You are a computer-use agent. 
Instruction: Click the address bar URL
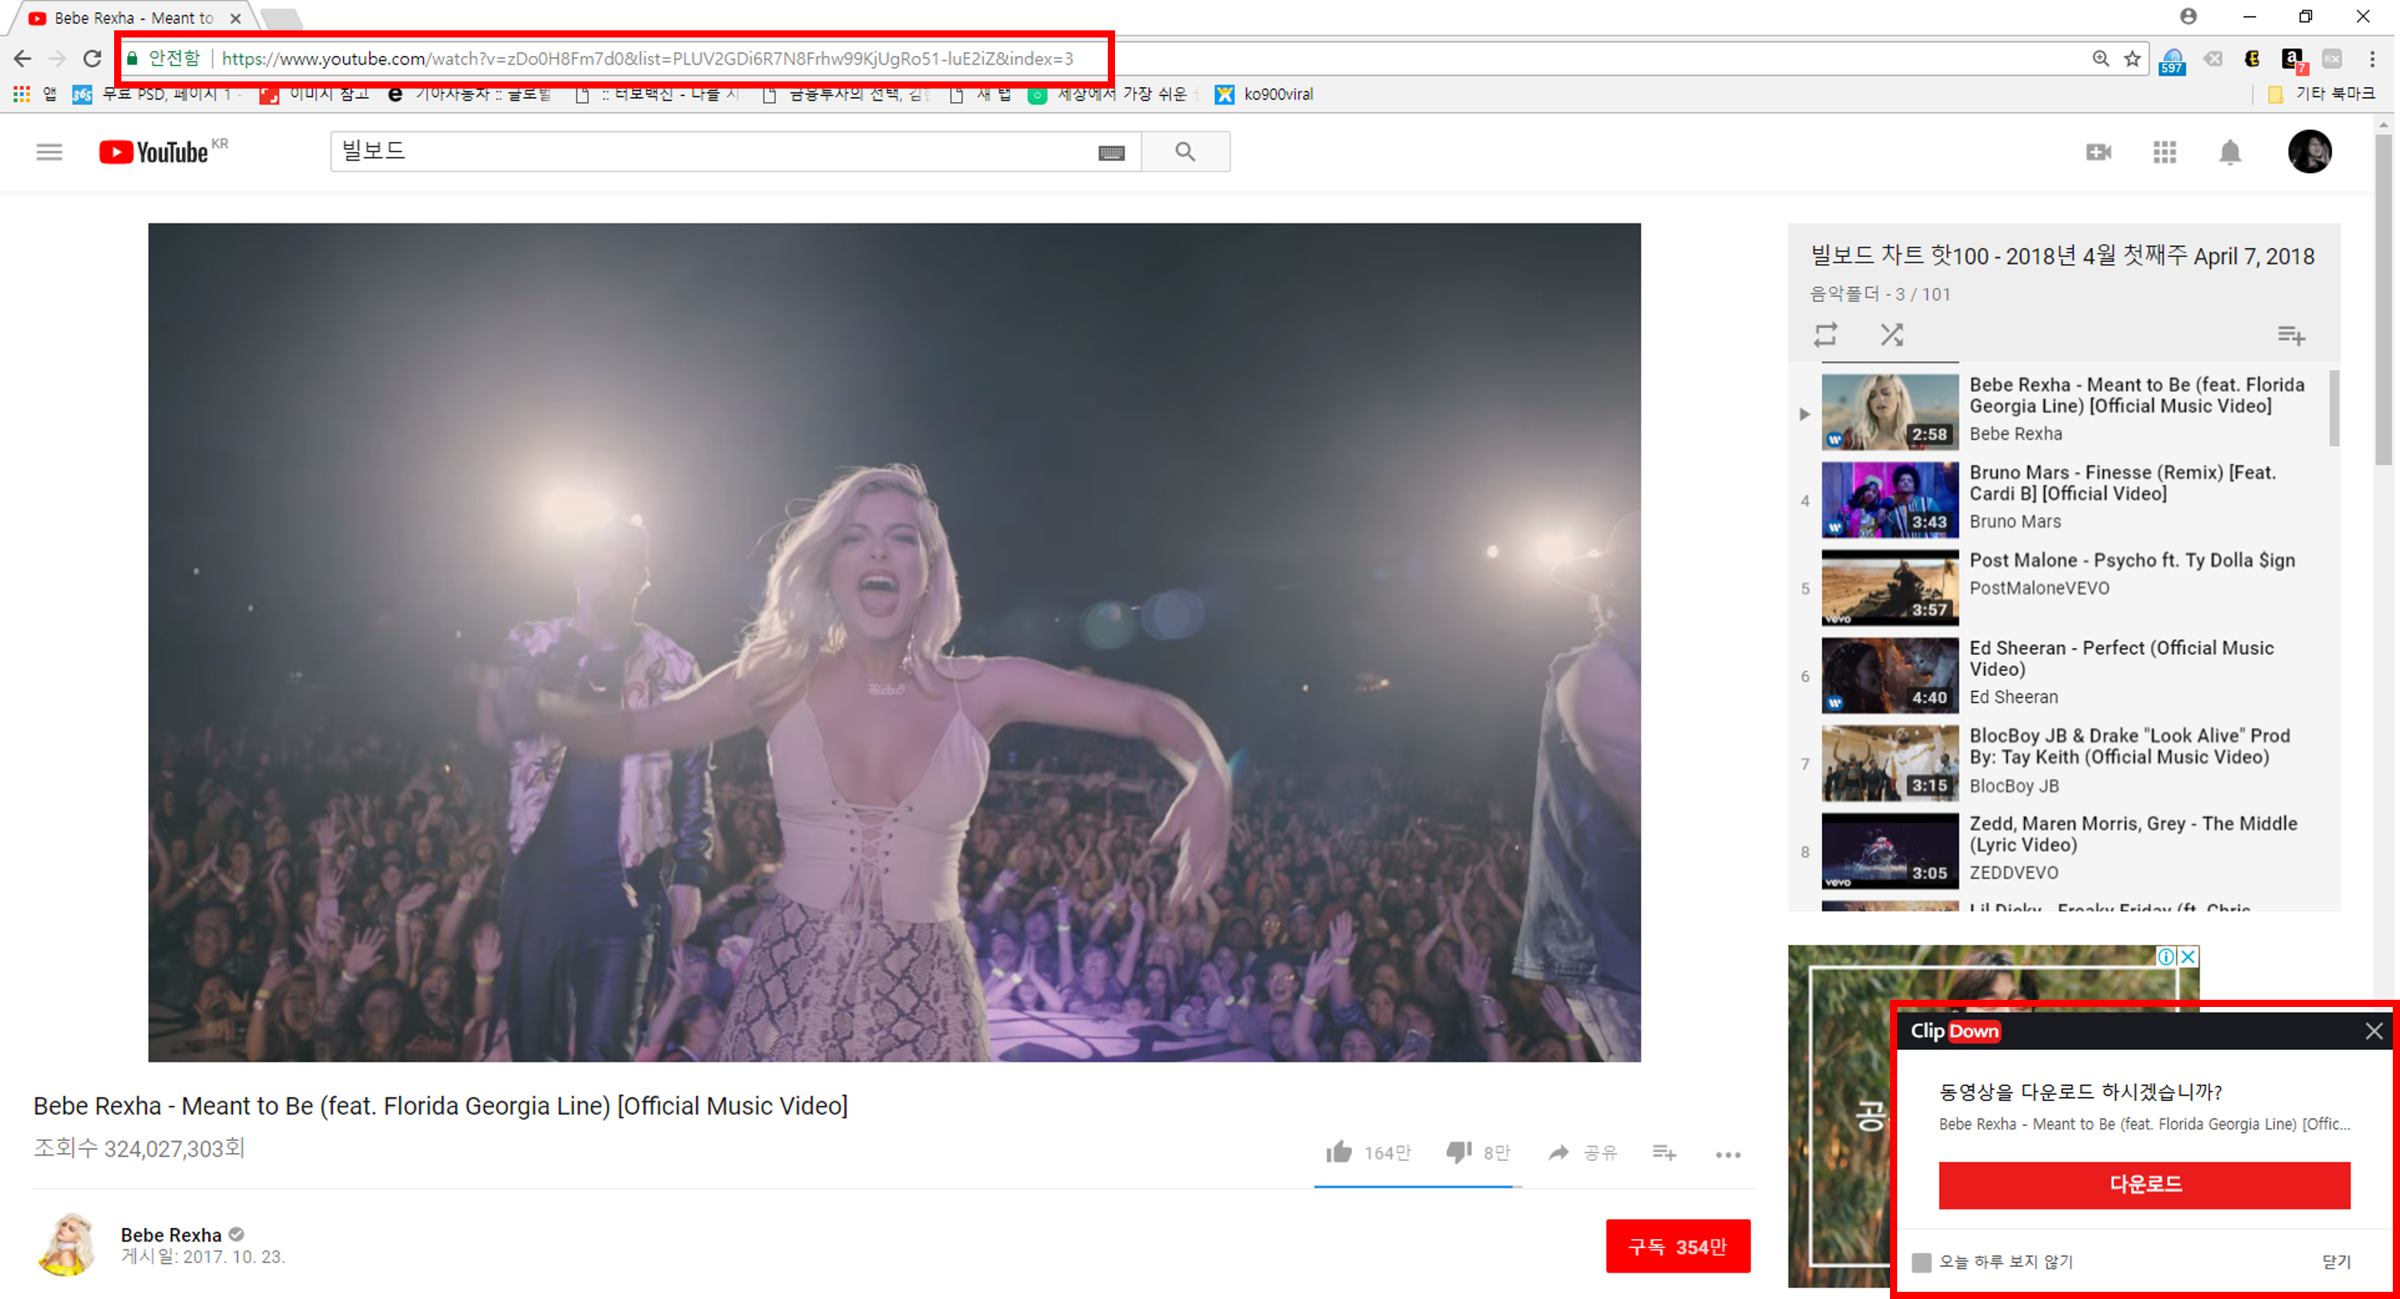[x=647, y=59]
